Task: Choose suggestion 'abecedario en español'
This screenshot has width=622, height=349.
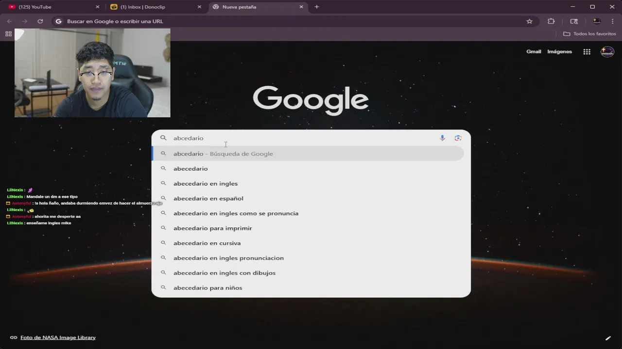Action: [x=308, y=198]
